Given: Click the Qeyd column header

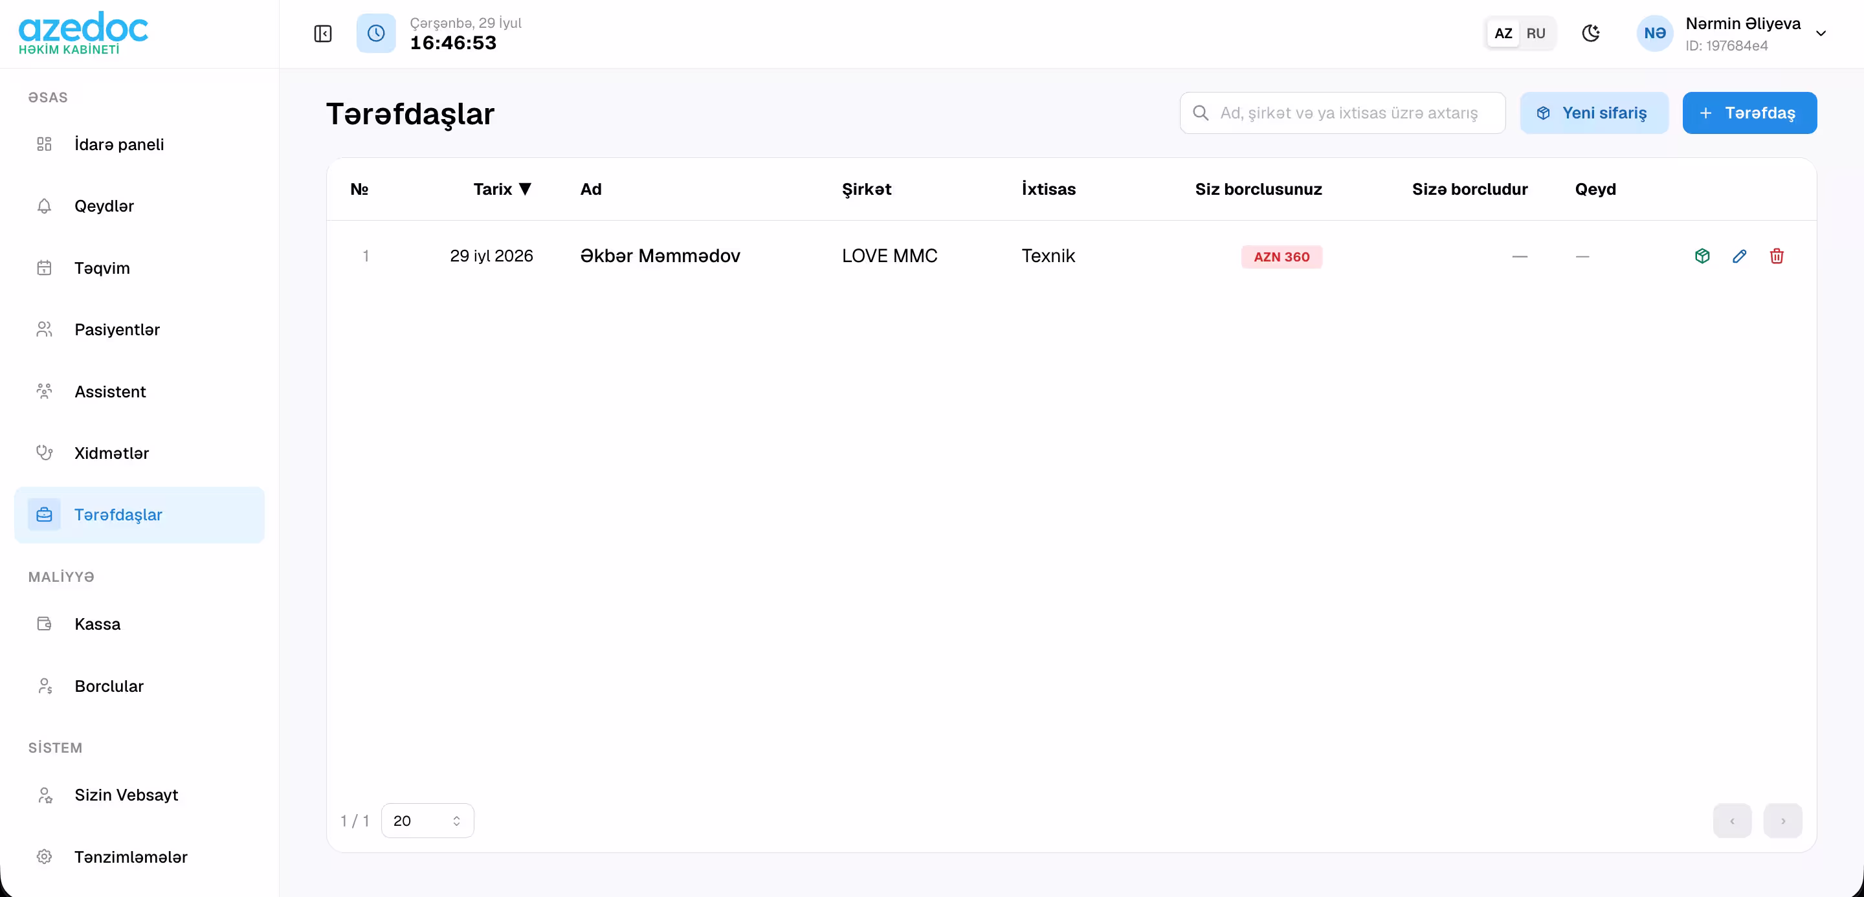Looking at the screenshot, I should (x=1595, y=190).
